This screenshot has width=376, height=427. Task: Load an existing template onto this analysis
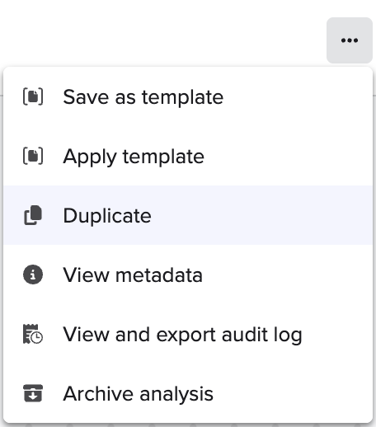coord(188,156)
